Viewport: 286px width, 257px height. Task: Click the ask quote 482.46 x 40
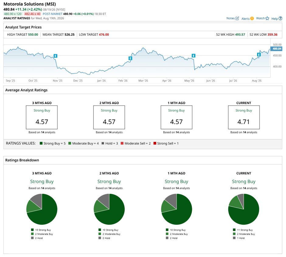33,14
